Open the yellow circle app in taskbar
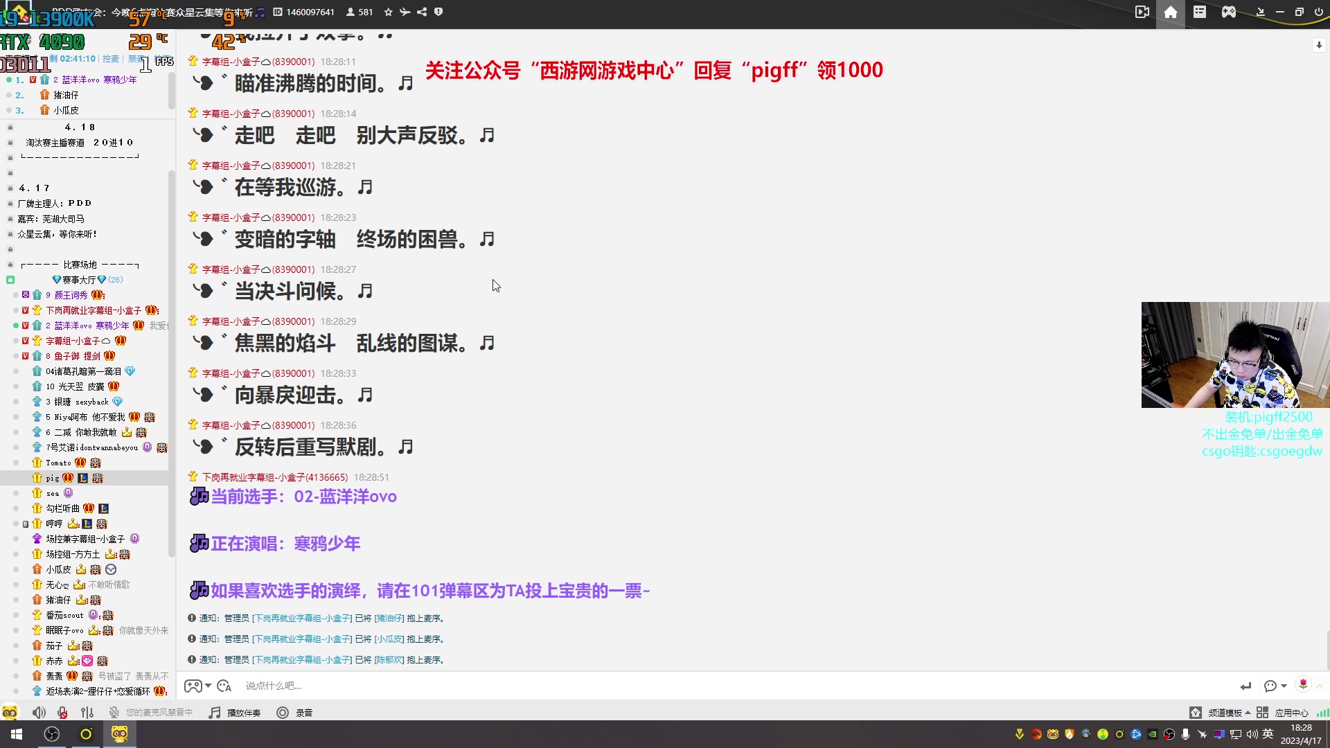The width and height of the screenshot is (1330, 748). point(86,734)
